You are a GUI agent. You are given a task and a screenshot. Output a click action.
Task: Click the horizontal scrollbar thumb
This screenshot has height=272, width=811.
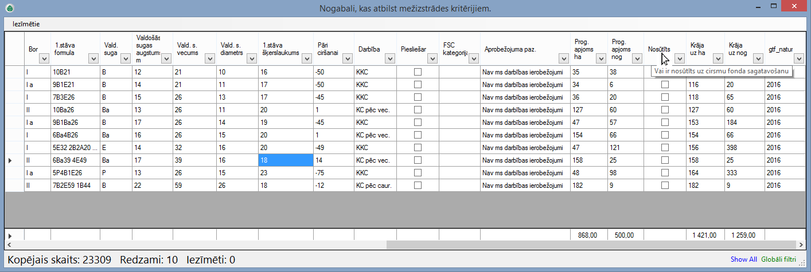point(592,245)
